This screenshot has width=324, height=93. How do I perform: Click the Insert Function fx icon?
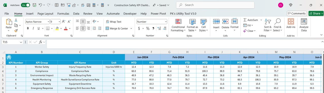40,42
